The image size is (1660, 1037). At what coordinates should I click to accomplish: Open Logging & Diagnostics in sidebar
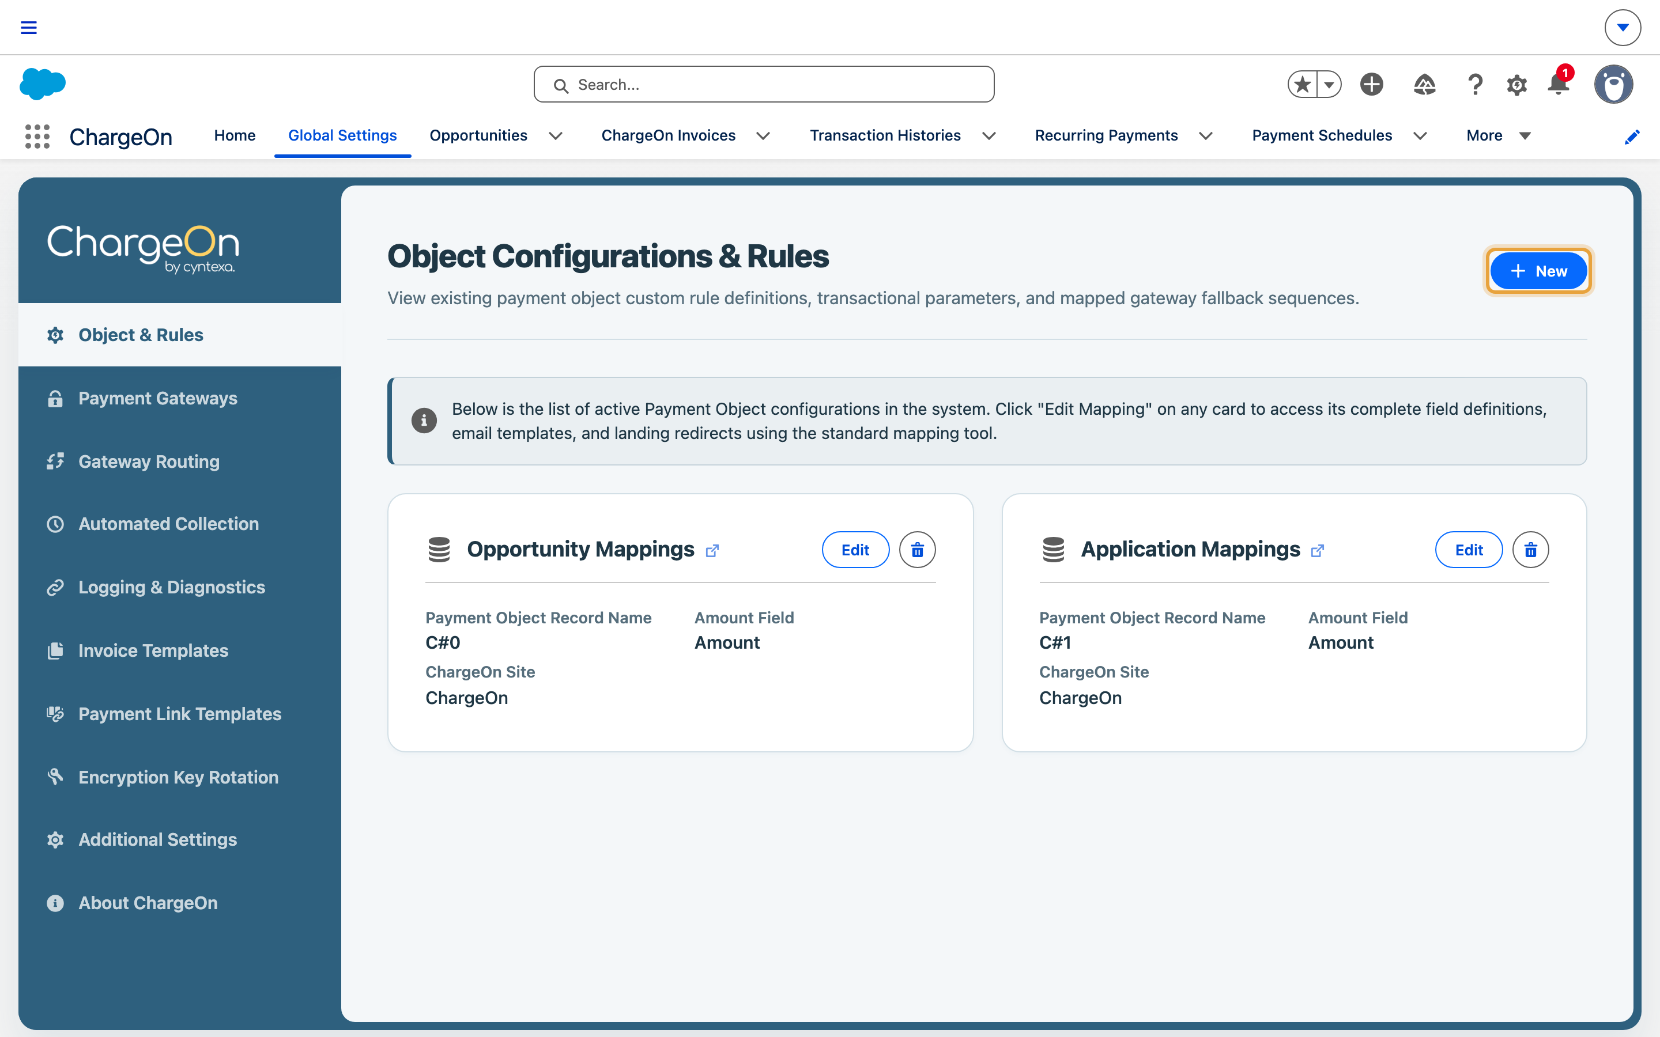(x=180, y=587)
